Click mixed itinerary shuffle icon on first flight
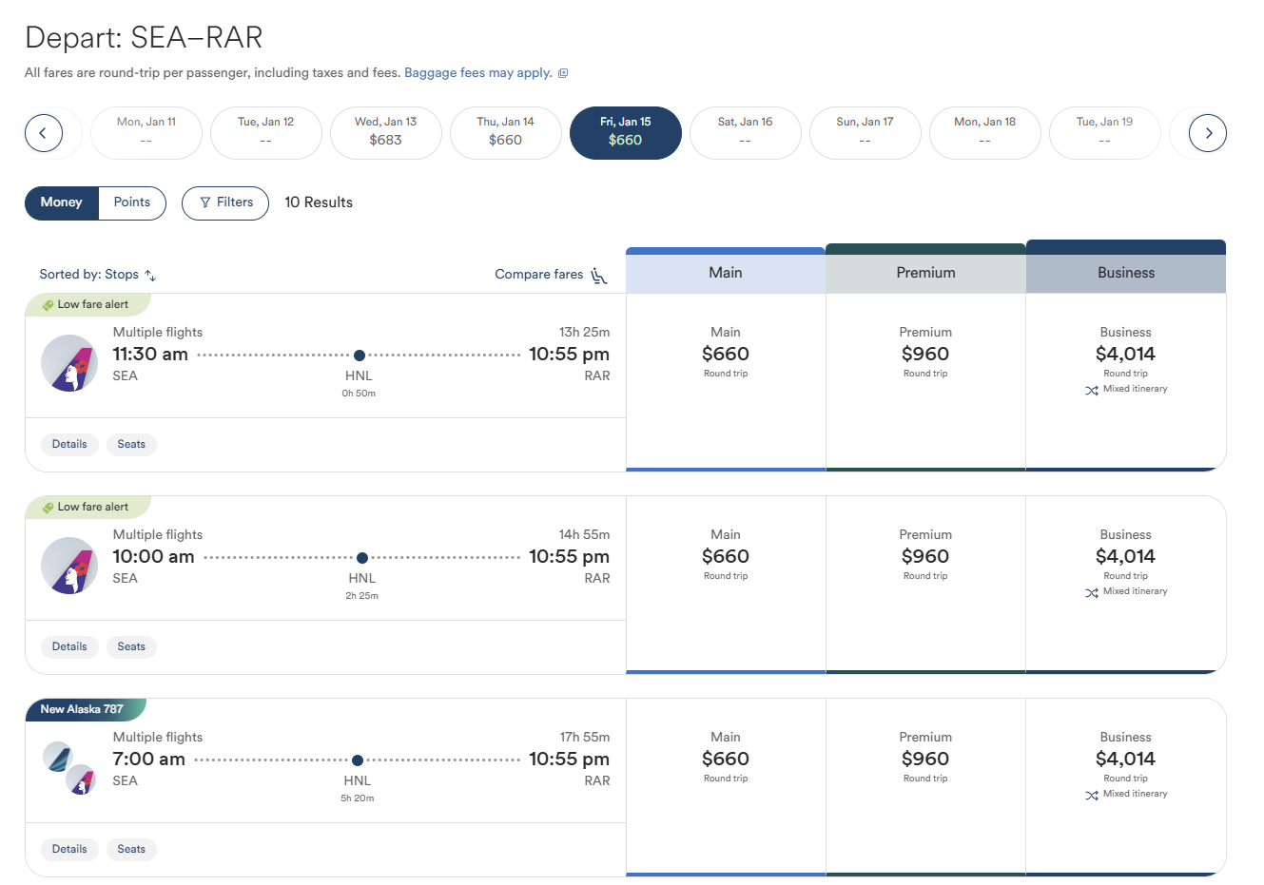 [1092, 390]
